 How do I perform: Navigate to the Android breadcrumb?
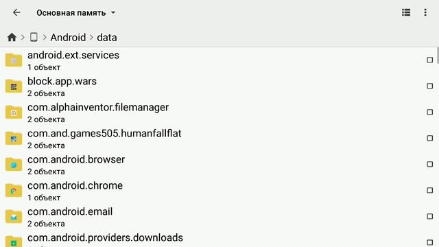tap(68, 37)
